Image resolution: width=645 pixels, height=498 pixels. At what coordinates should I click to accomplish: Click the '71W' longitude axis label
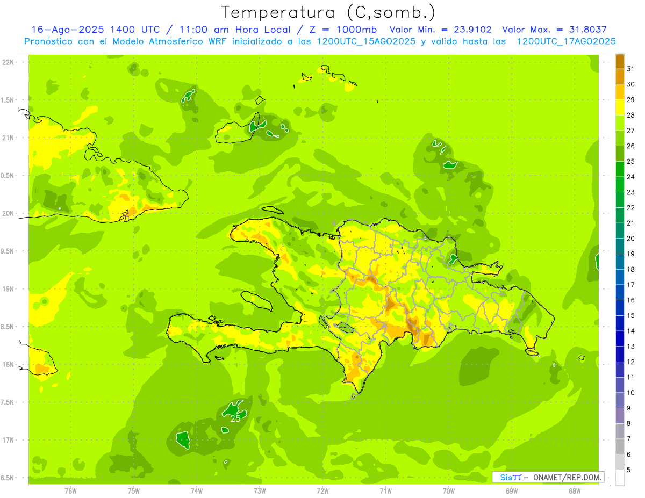click(x=385, y=490)
